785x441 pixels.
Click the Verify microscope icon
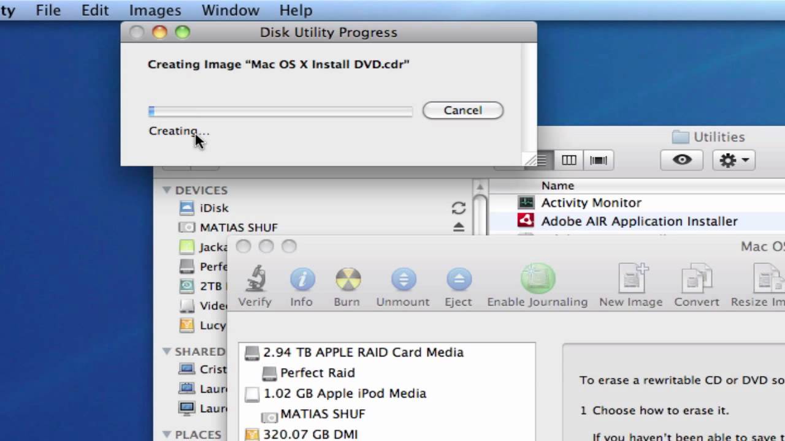tap(255, 279)
